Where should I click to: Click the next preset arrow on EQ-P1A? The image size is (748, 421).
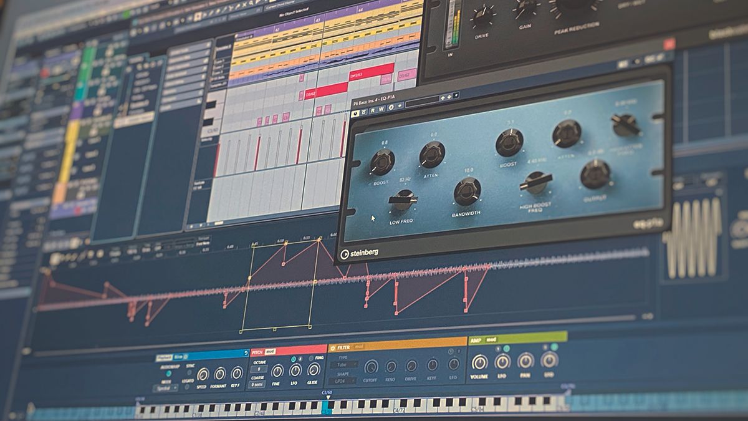click(449, 98)
